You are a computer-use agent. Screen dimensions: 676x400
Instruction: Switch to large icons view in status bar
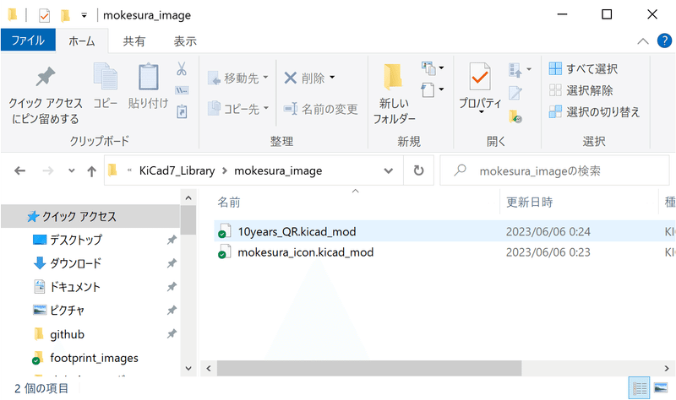click(661, 388)
